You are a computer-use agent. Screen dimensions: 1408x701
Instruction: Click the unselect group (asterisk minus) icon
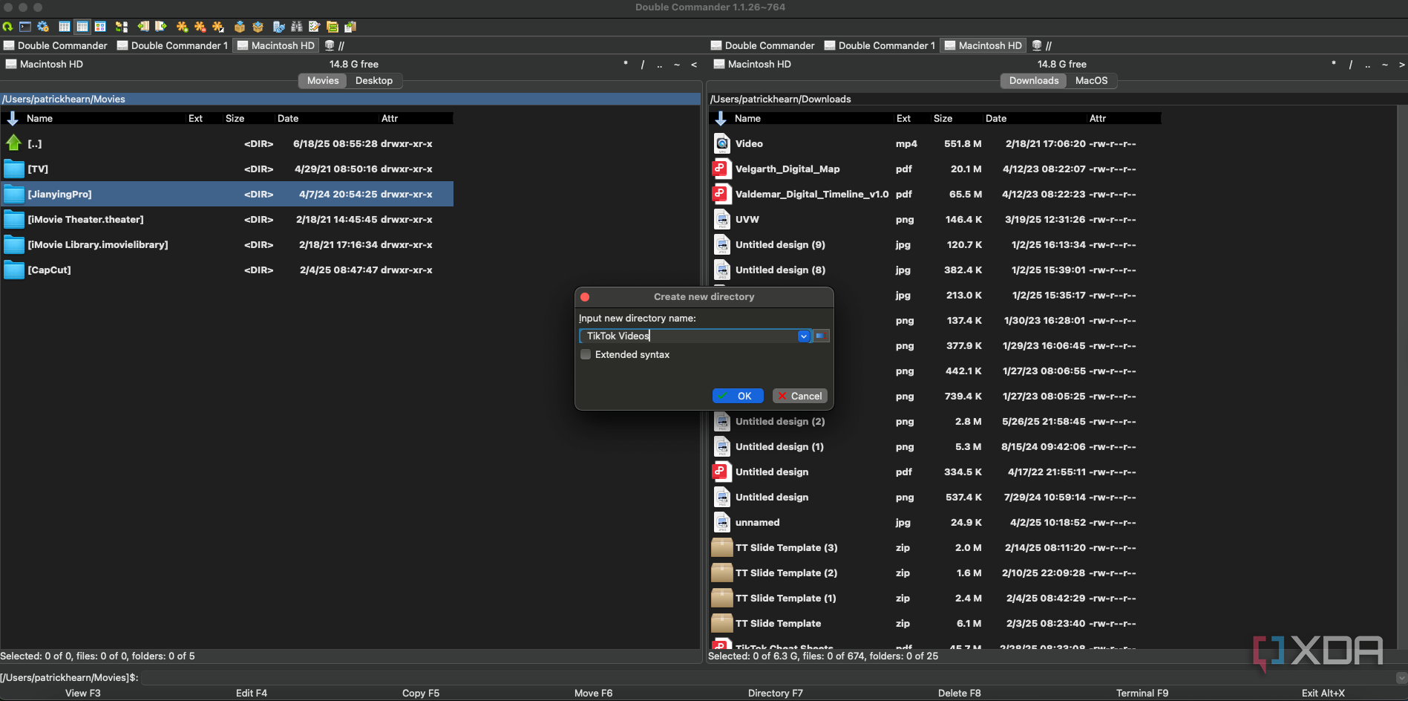click(200, 27)
